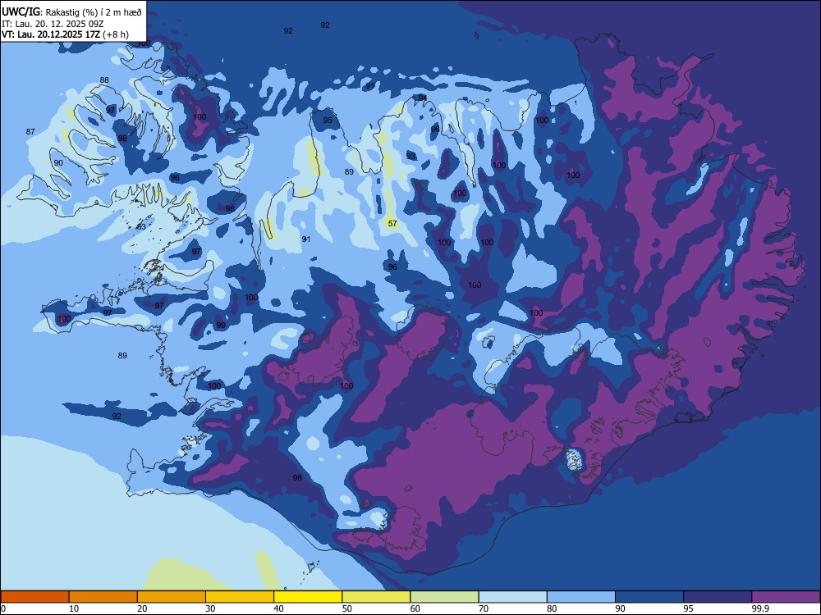Click the legend tick label '60'
821x615 pixels.
[x=415, y=608]
